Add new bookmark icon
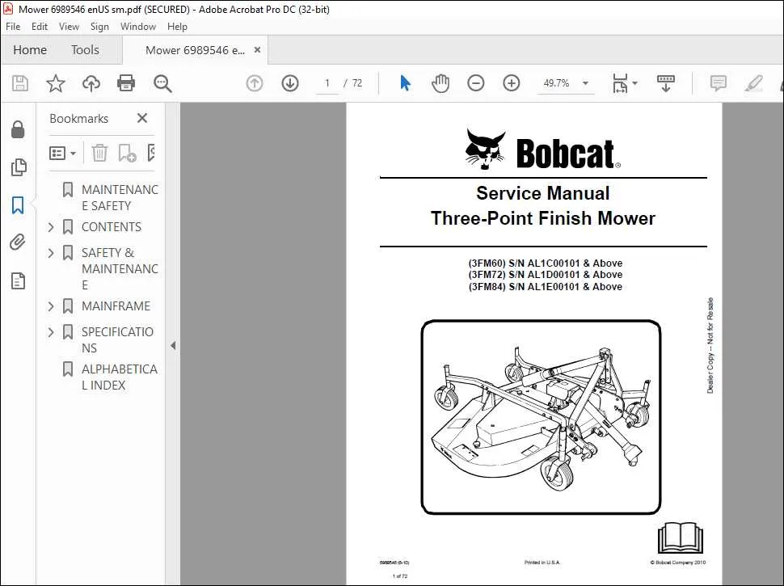 [127, 153]
